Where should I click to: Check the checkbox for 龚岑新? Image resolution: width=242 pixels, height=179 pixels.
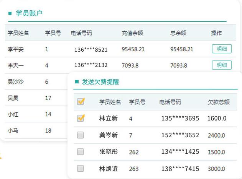[81, 135]
